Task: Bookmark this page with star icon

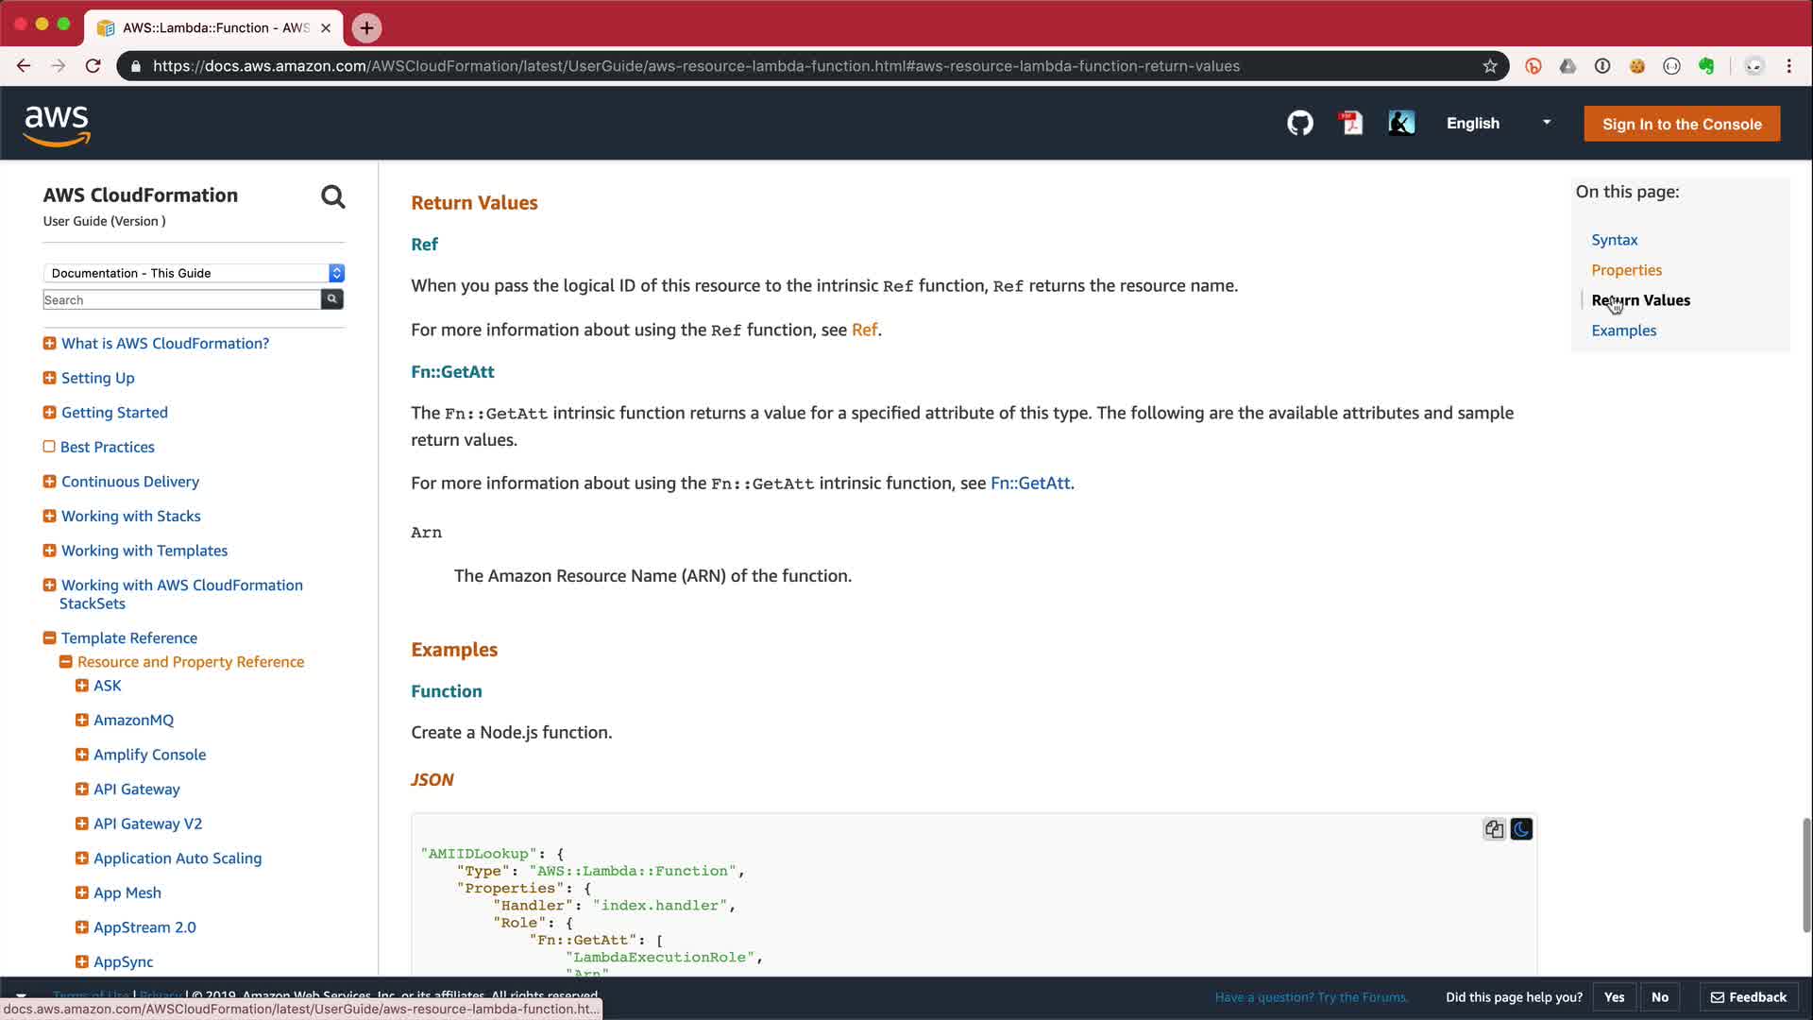Action: coord(1490,66)
